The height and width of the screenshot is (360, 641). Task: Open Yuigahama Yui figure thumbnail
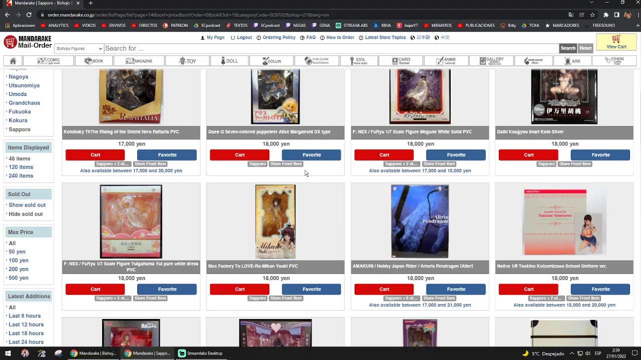click(x=131, y=221)
